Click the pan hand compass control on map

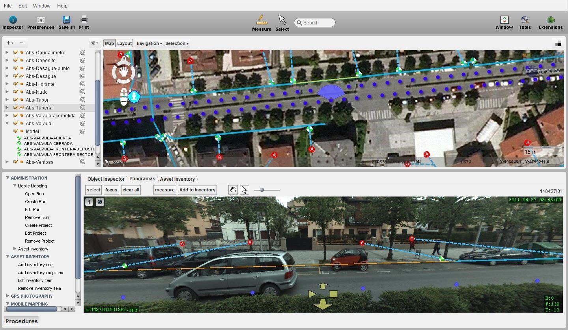124,72
